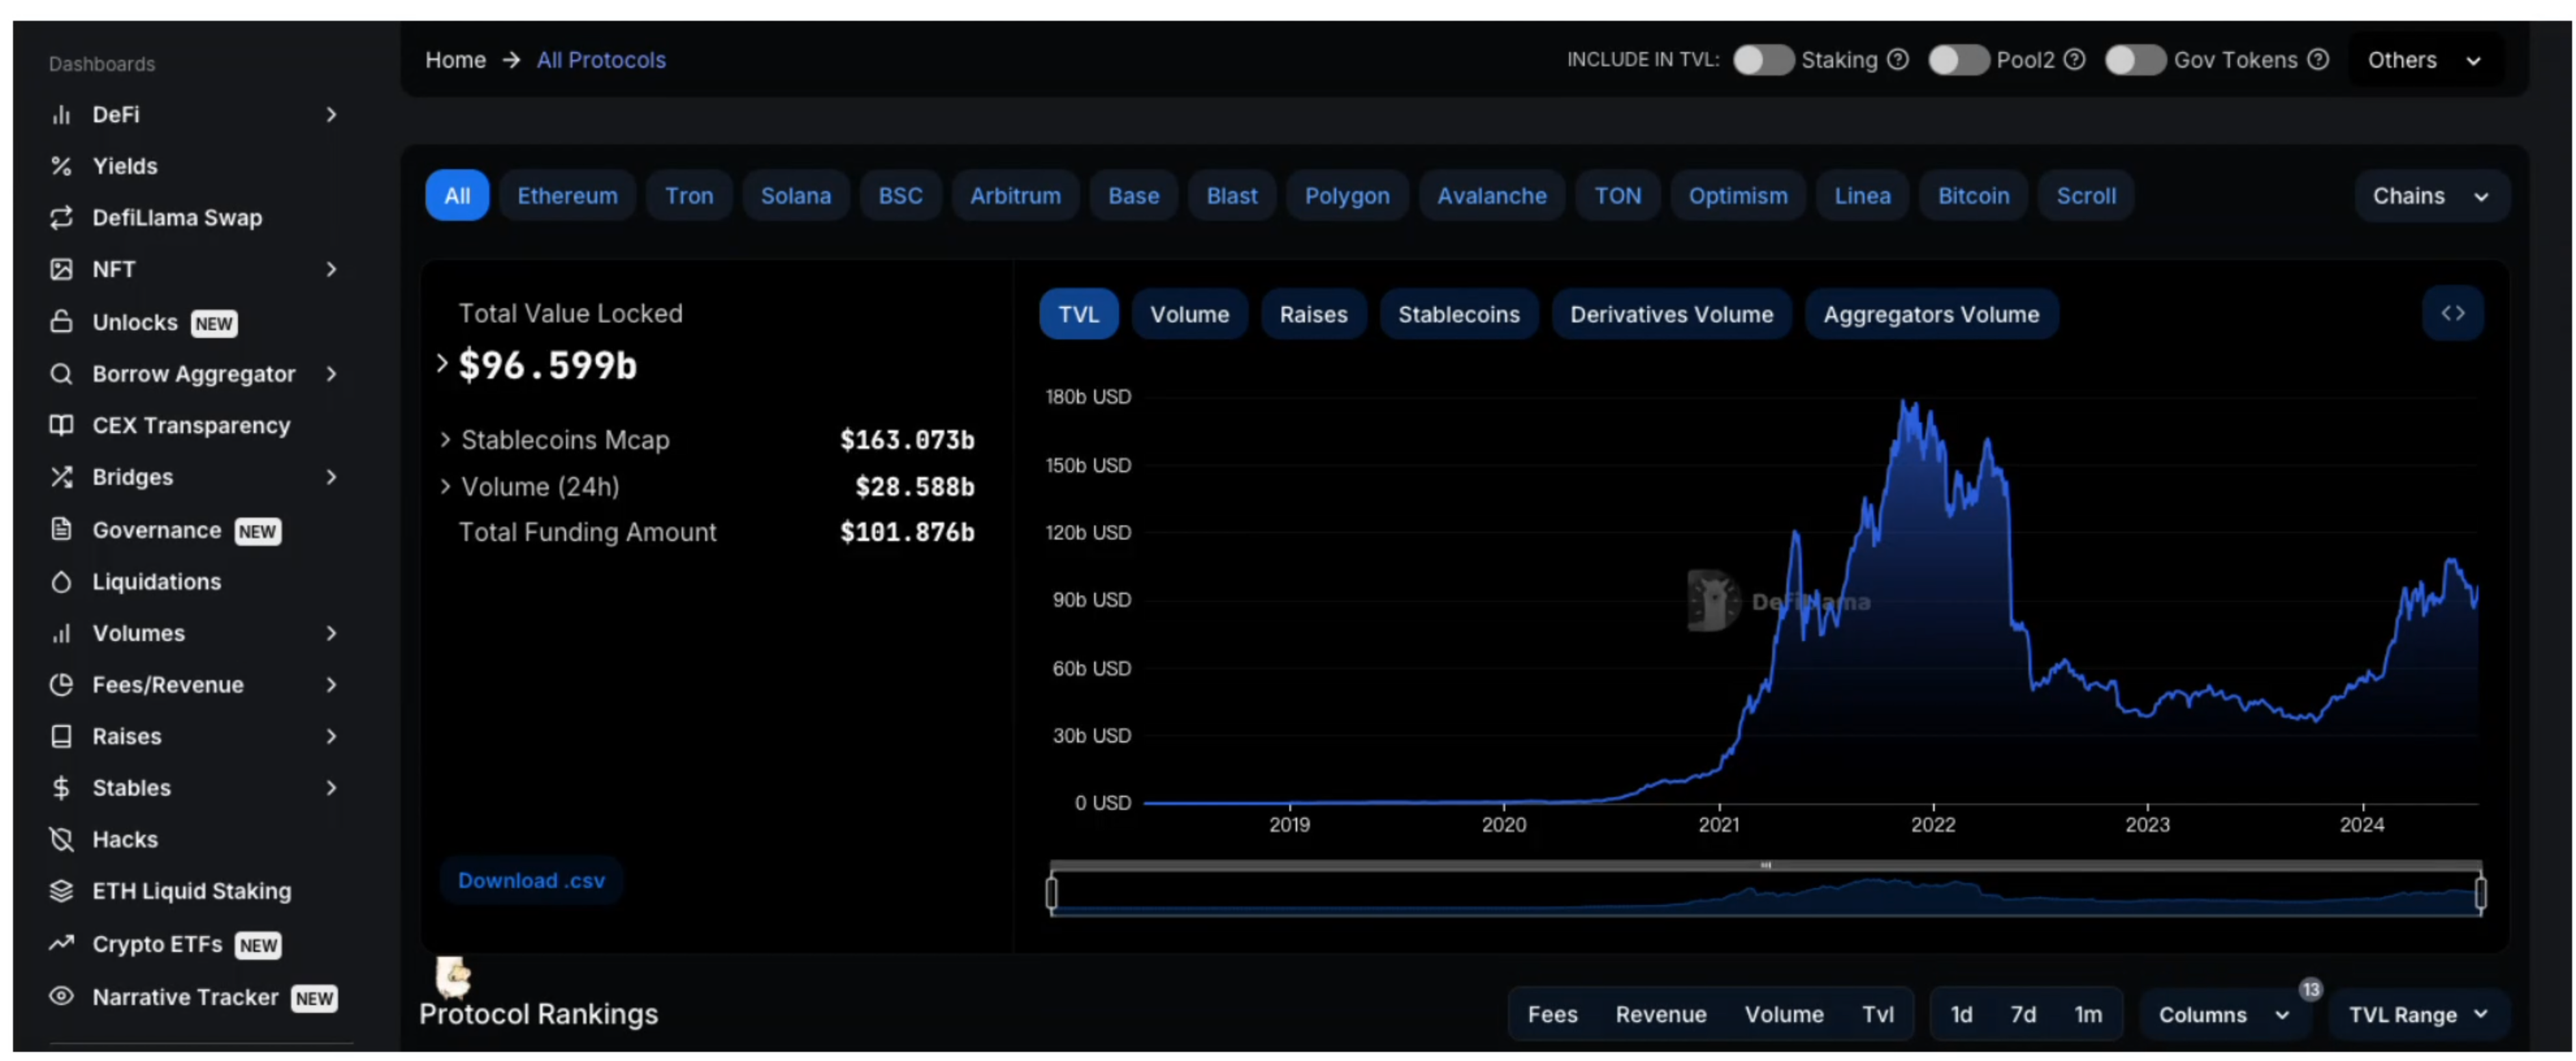
Task: Click the Narrative Tracker eye icon
Action: pos(61,996)
